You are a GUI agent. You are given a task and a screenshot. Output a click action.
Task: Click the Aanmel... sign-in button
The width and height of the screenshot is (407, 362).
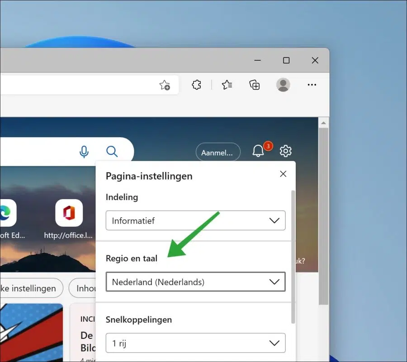click(218, 152)
